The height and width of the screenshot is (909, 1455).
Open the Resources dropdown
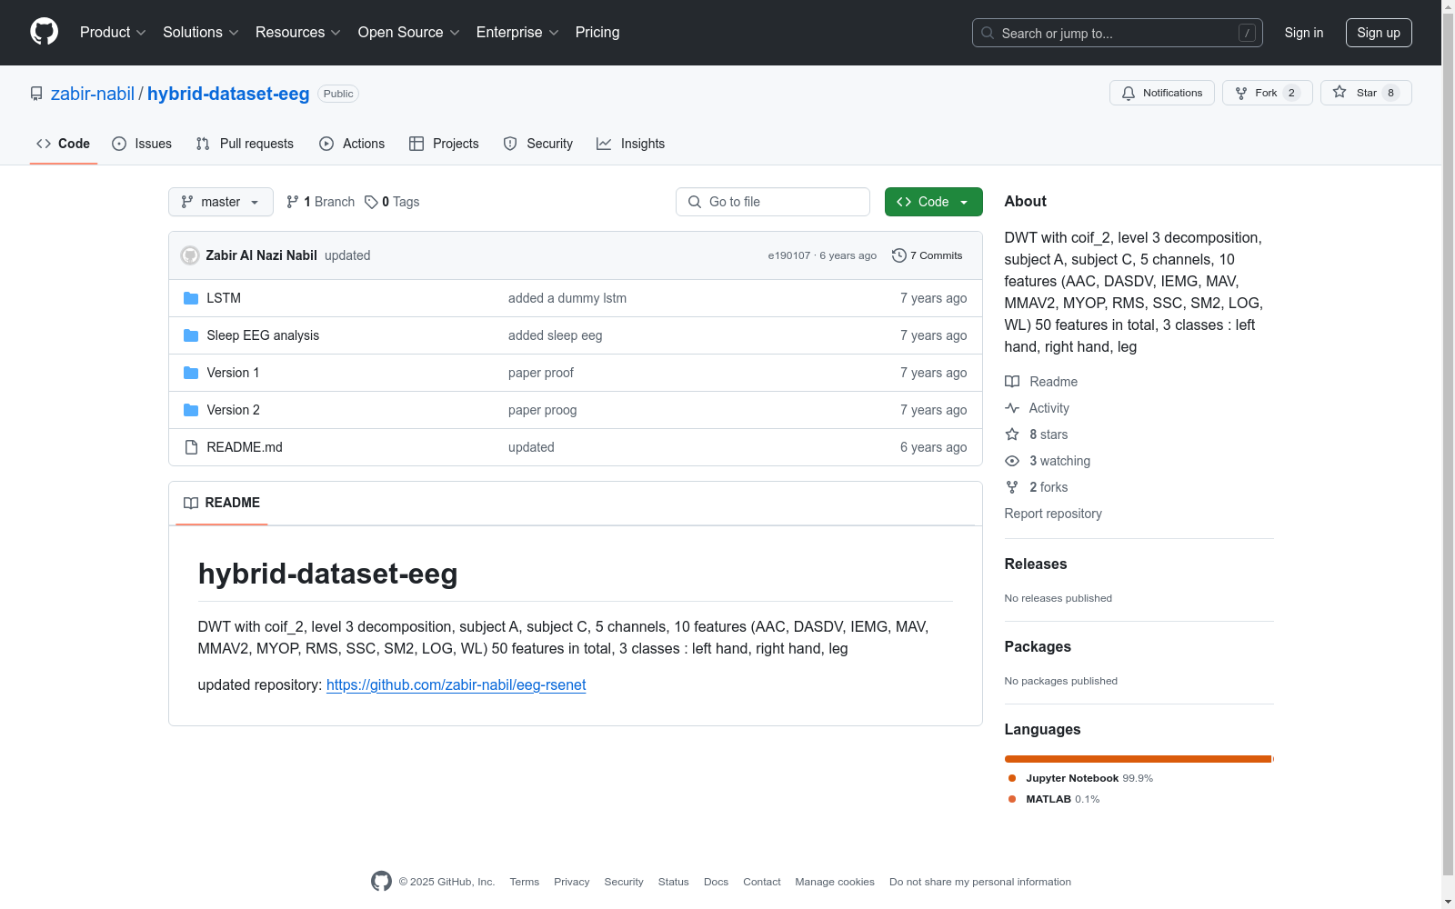(297, 33)
